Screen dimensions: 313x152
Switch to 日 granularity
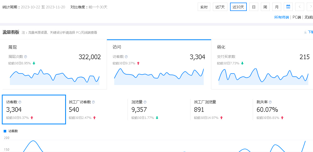point(254,7)
